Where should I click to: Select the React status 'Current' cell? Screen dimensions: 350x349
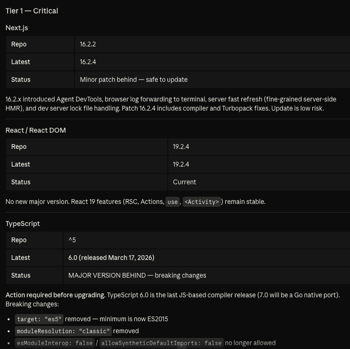(259, 182)
